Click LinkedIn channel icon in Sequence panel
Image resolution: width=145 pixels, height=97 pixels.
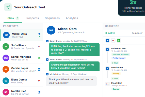[108, 41]
